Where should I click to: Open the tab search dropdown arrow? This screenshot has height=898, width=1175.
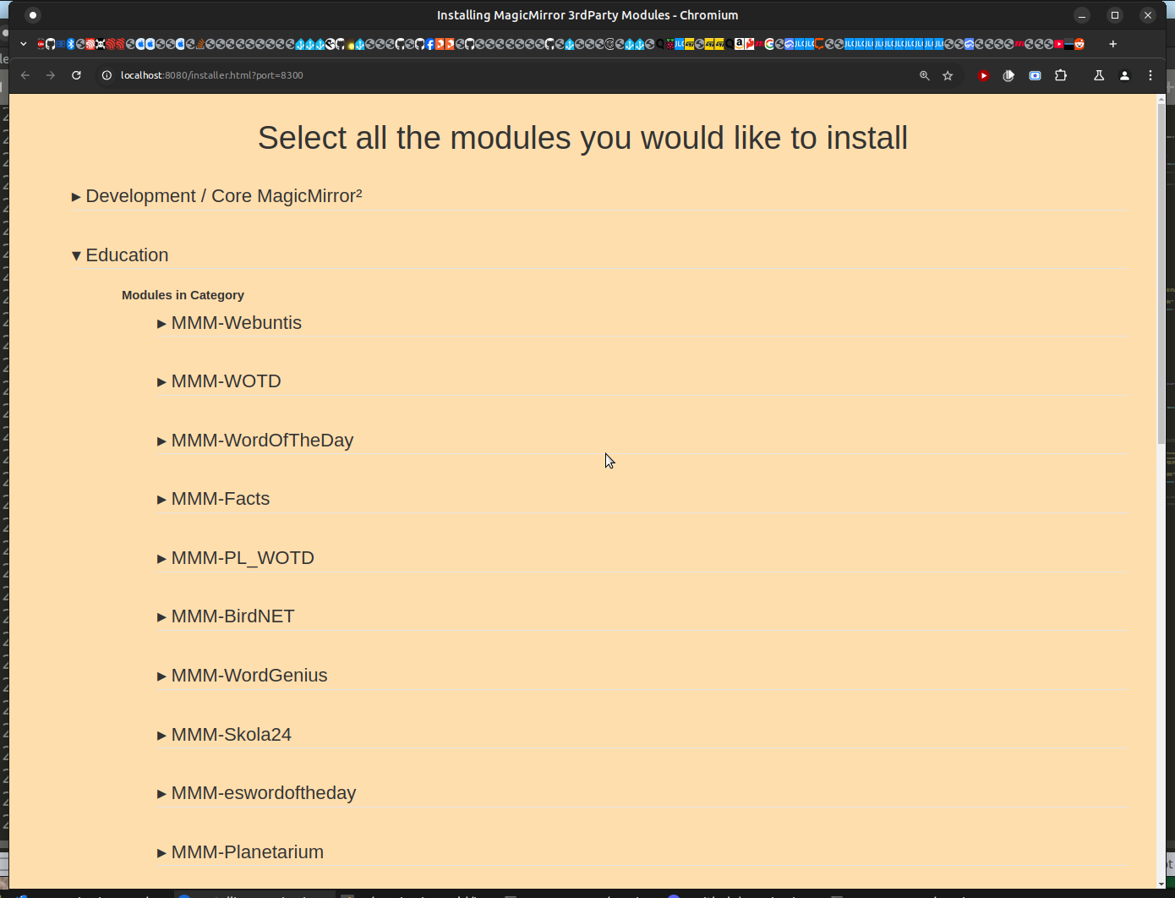24,44
